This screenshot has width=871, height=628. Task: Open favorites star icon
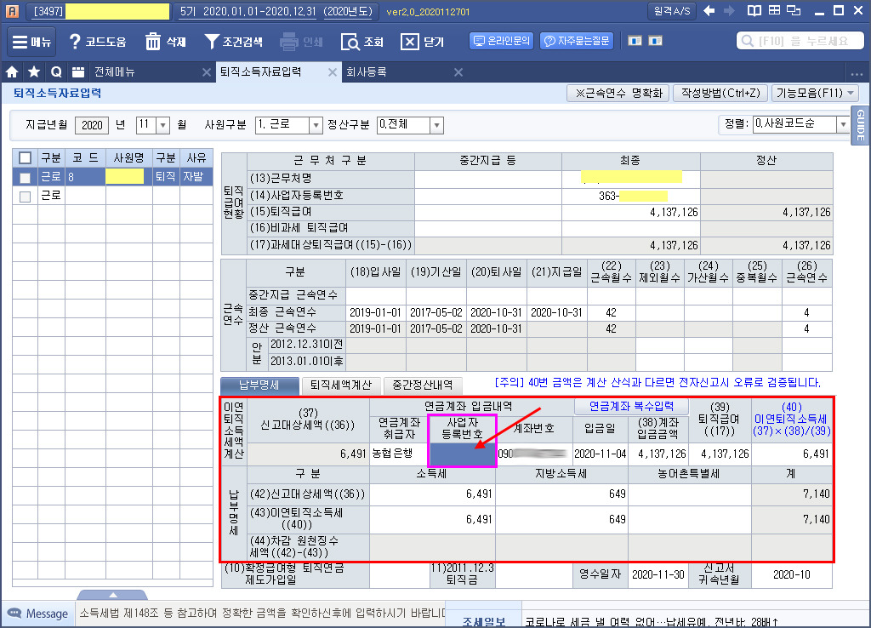(x=34, y=72)
